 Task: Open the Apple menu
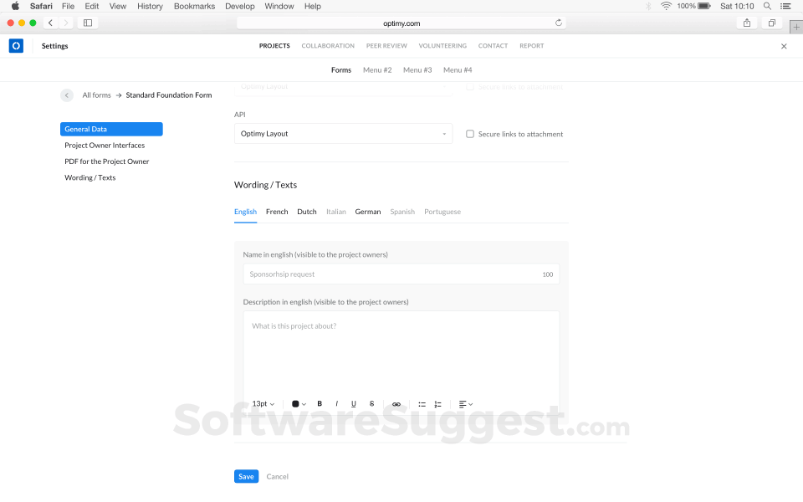[15, 6]
